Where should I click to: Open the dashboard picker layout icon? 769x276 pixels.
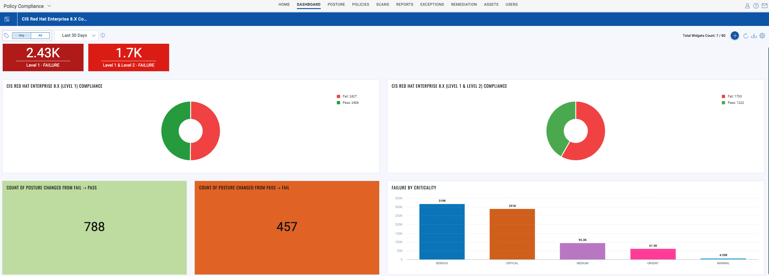tap(8, 19)
